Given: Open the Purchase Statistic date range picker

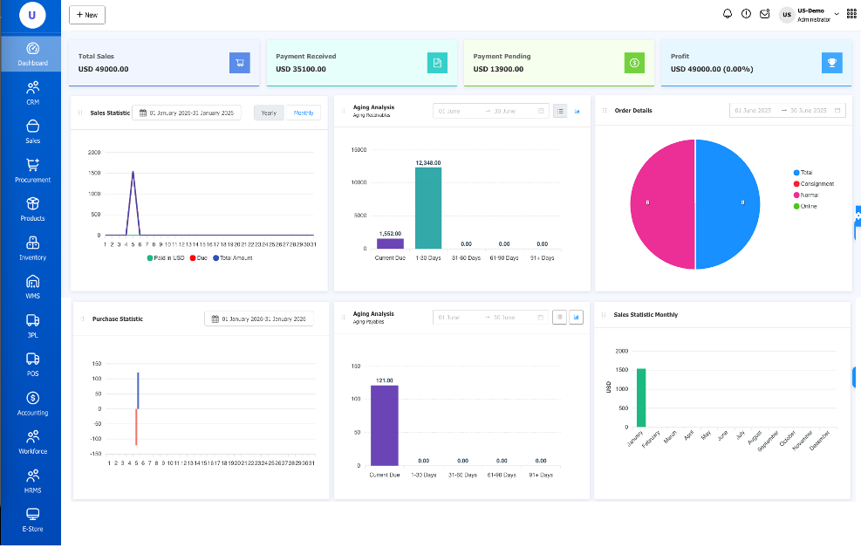Looking at the screenshot, I should coord(258,319).
